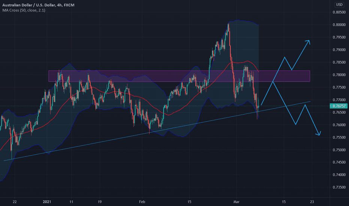Click the 19 date axis label

coord(100,202)
